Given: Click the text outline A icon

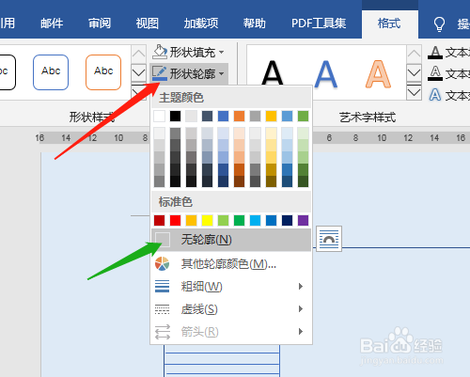Looking at the screenshot, I should coord(435,73).
